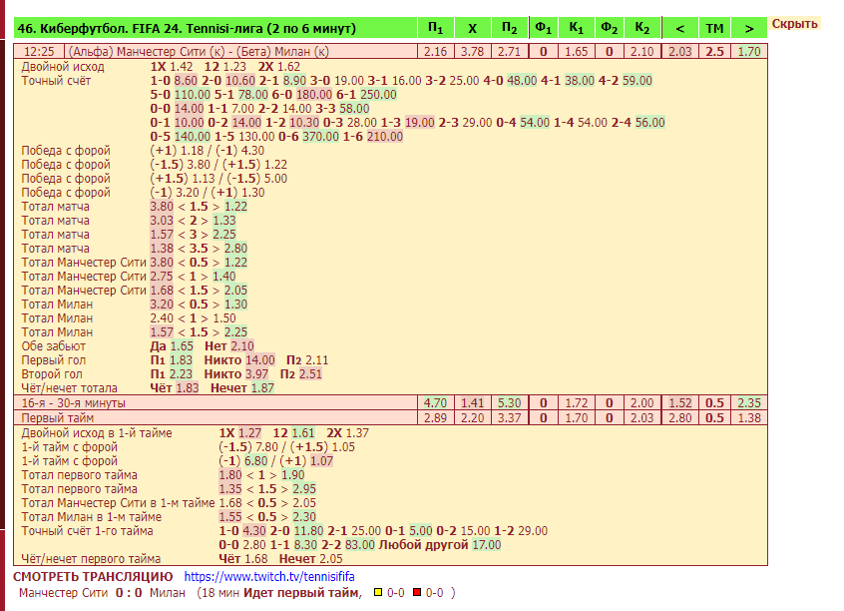Image resolution: width=844 pixels, height=611 pixels.
Task: Select first half Нечет odds 2.05
Action: [331, 559]
